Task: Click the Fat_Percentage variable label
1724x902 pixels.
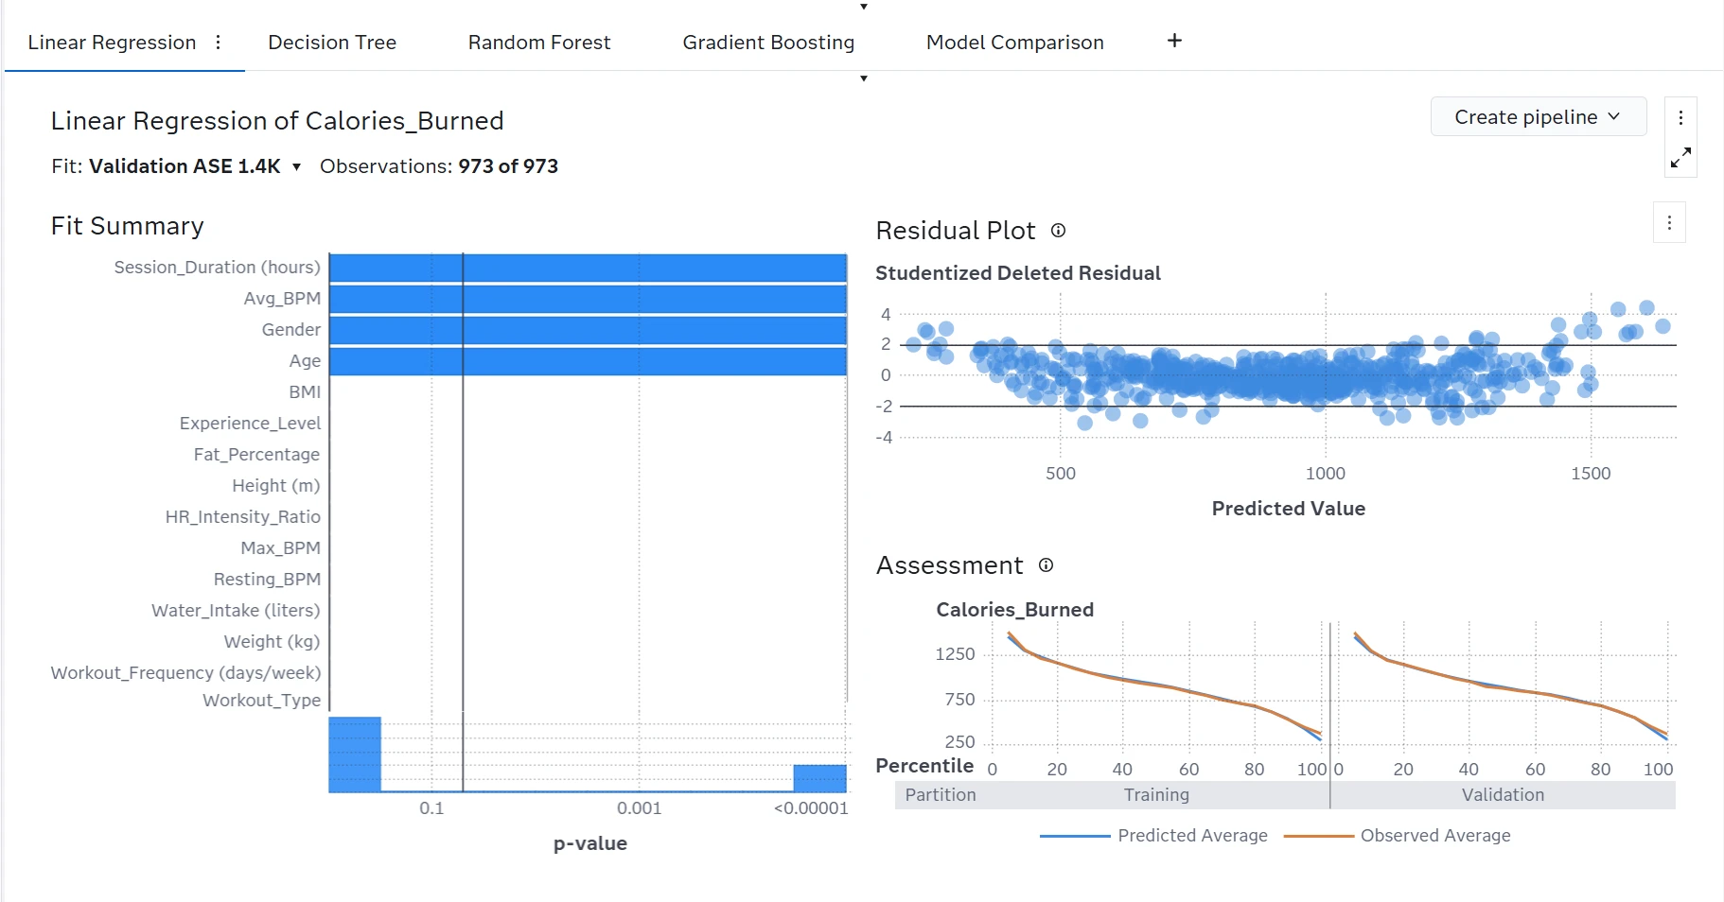Action: pos(256,455)
